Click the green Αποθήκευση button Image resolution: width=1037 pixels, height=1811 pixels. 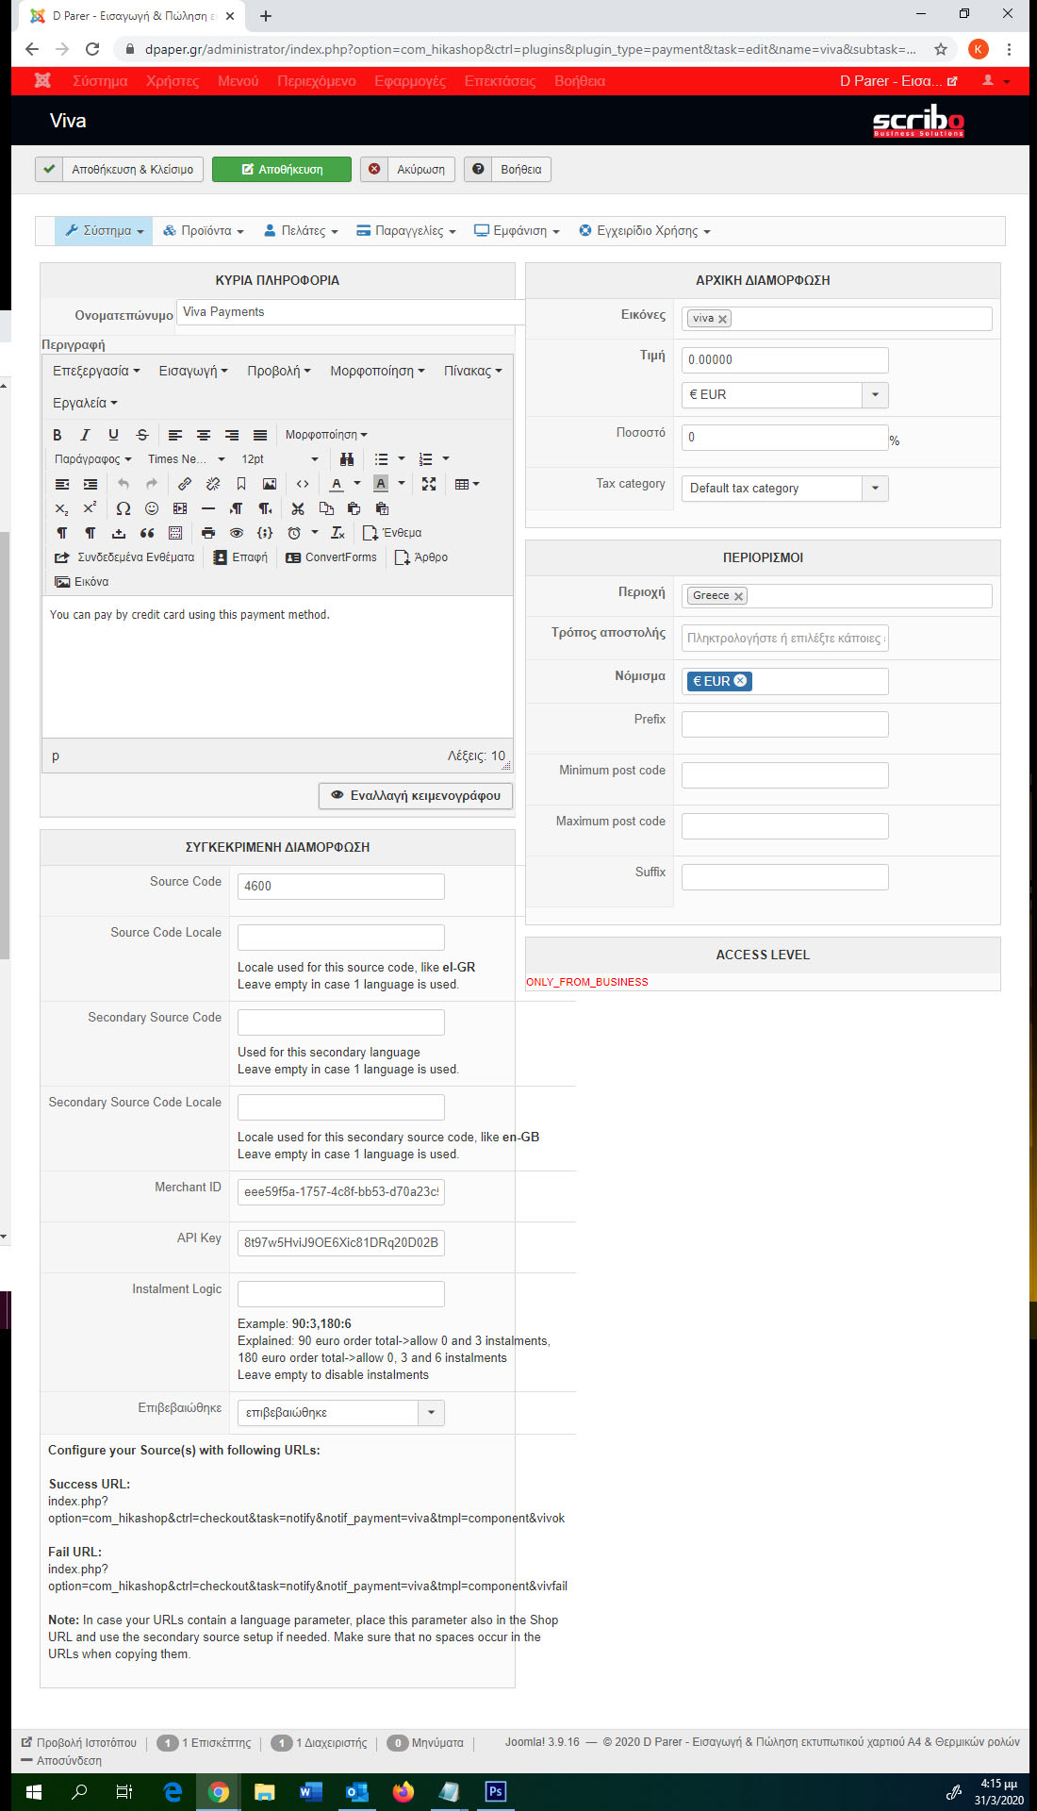282,170
